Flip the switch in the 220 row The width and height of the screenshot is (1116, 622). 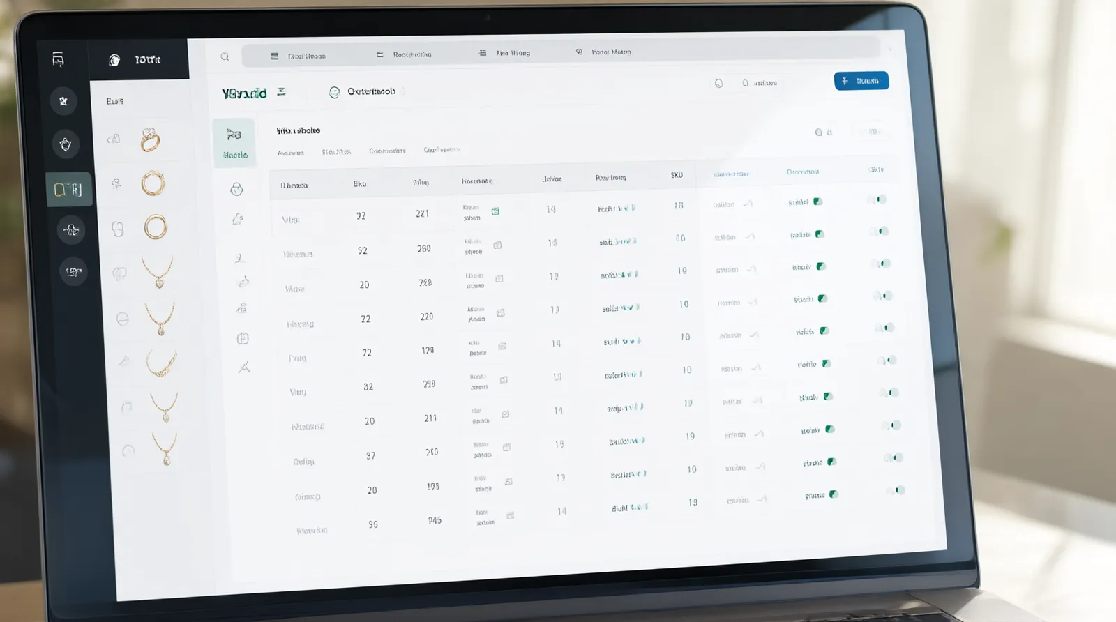coord(884,296)
